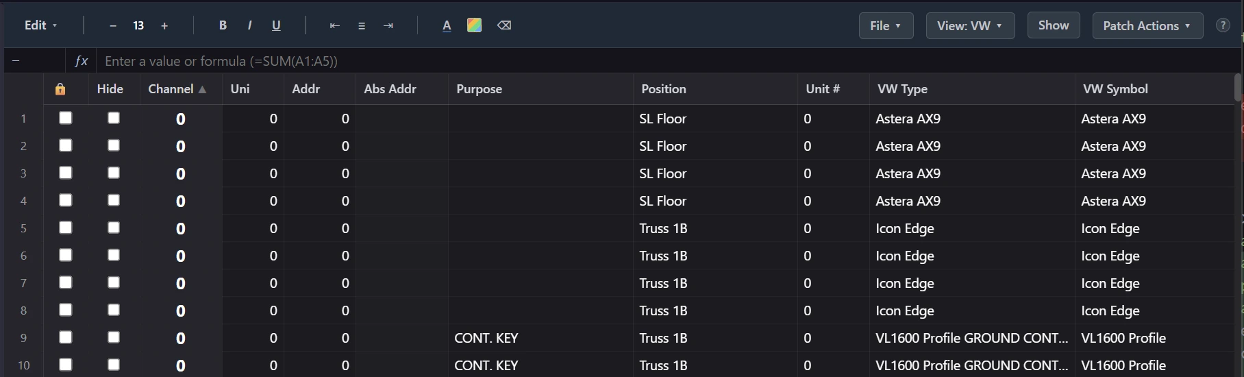Select the Truss 1B cell in row 5

click(715, 228)
